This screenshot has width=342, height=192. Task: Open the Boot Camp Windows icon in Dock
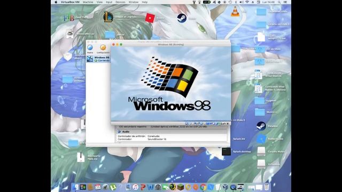(x=83, y=187)
